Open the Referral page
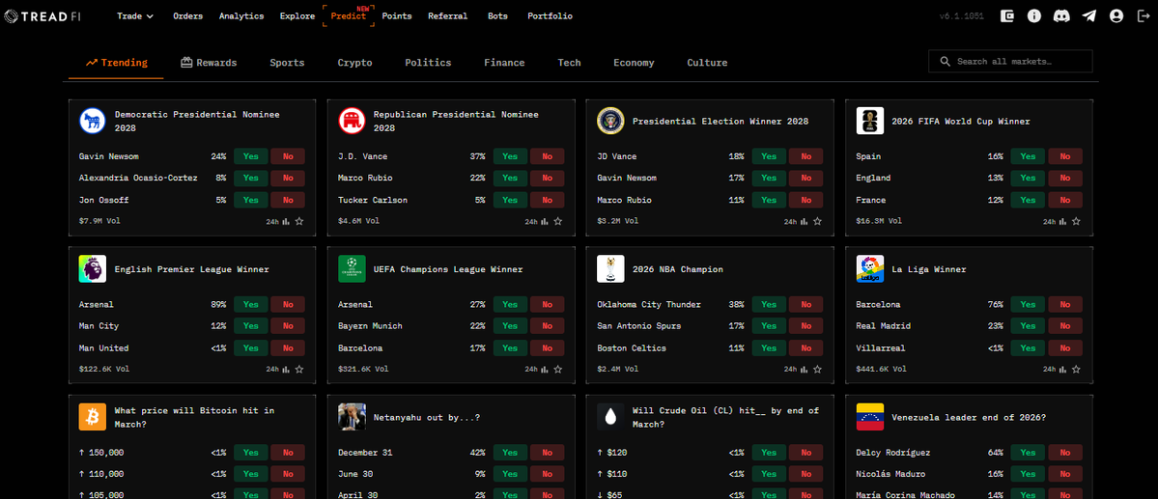The image size is (1158, 499). point(447,16)
